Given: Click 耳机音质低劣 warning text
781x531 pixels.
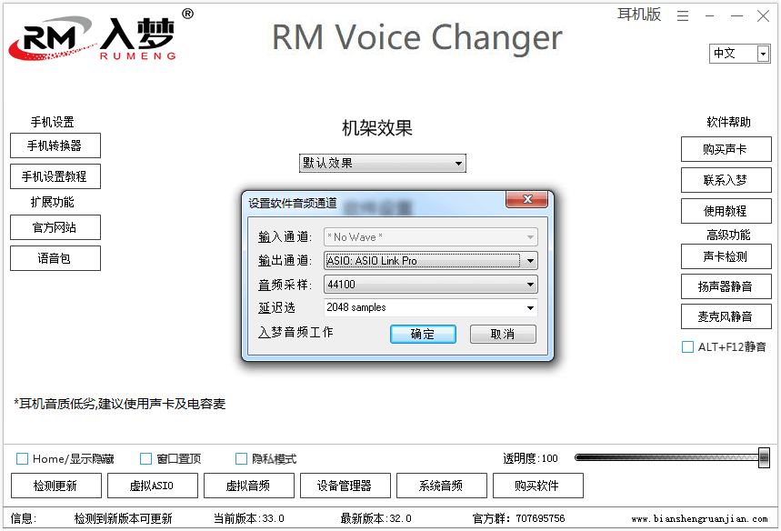Looking at the screenshot, I should pos(119,404).
